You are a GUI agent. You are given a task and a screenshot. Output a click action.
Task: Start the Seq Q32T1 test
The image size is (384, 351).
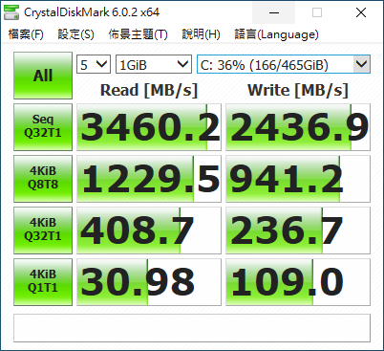pyautogui.click(x=43, y=127)
